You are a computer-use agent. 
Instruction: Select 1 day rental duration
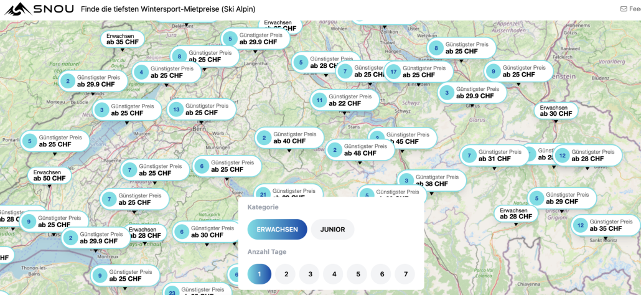[259, 274]
